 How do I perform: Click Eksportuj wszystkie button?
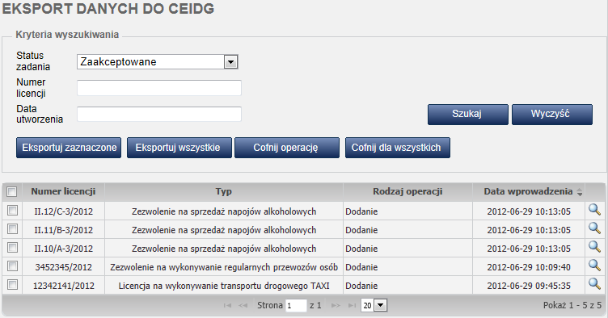179,148
